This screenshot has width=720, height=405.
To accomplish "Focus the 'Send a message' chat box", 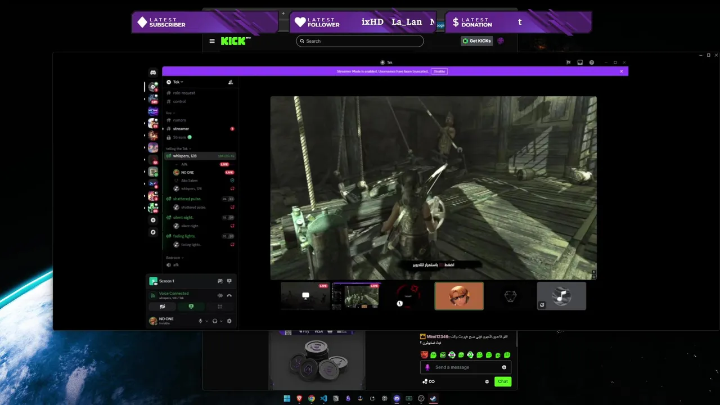I will (466, 367).
